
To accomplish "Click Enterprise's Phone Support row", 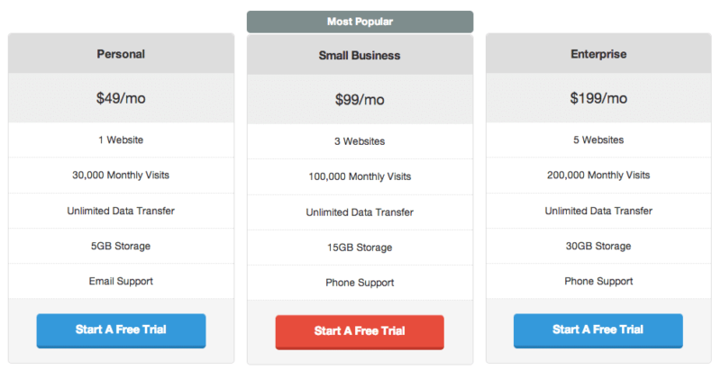I will [598, 281].
